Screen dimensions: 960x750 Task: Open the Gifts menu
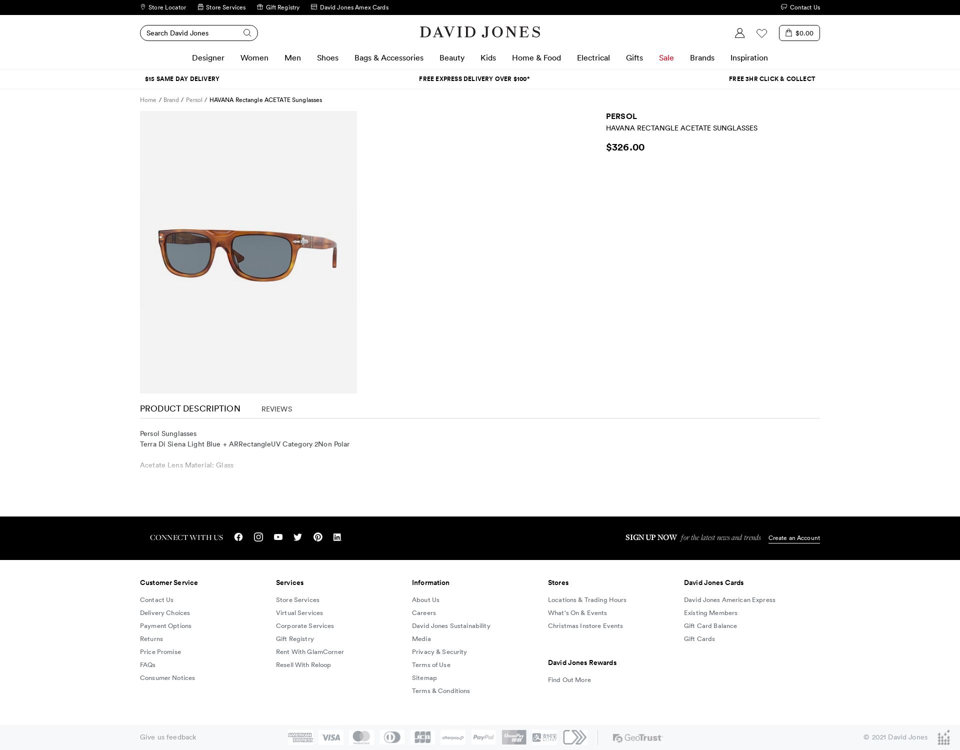(x=634, y=58)
